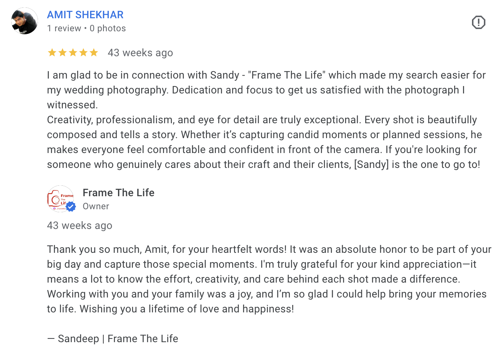Click the Owner label below Frame The Life
Screen dimensions: 501x347
point(96,206)
